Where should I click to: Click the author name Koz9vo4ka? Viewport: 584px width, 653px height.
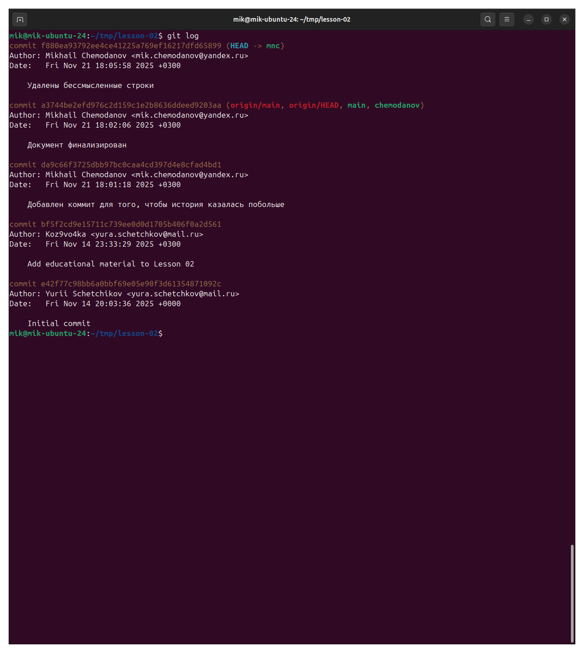coord(65,234)
